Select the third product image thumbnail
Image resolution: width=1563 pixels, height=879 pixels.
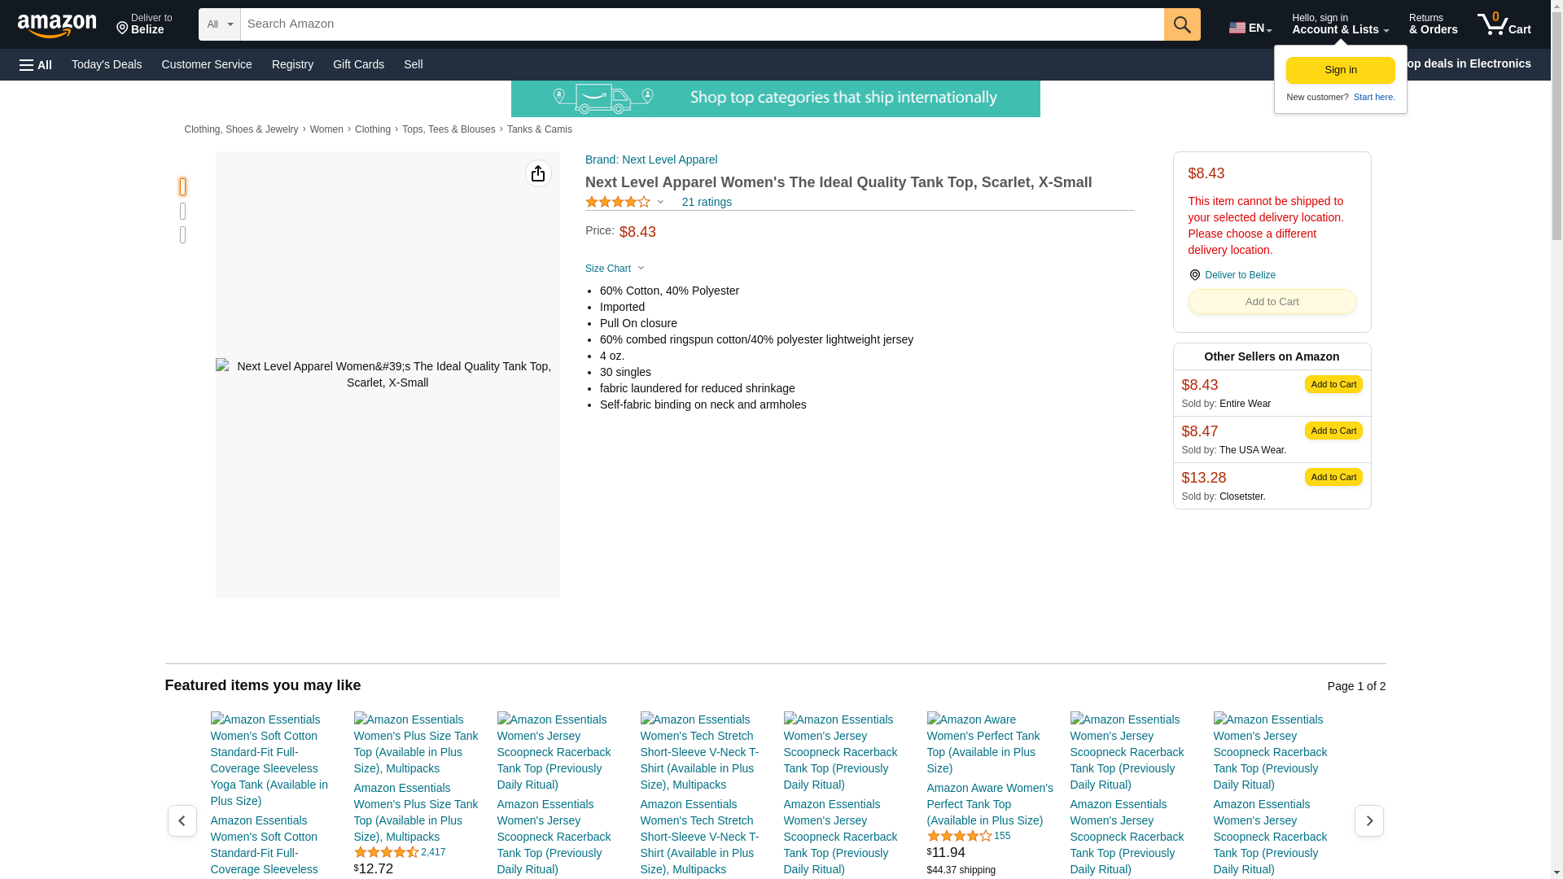tap(183, 235)
